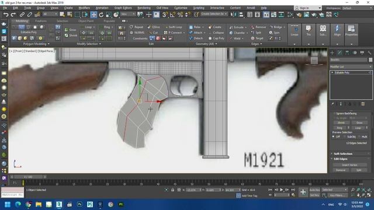Click the Swift Loop tool
Viewport: 374px width, 210px height.
pos(174,27)
